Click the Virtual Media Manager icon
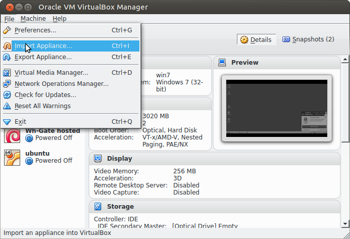 [x=7, y=73]
